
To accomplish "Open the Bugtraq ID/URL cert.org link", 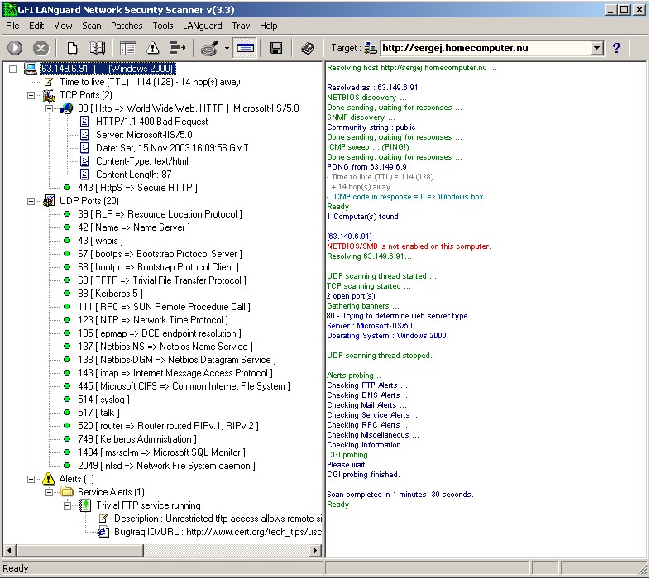I will tap(218, 532).
